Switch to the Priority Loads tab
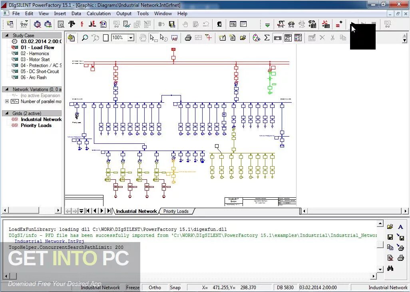Screen dimensions: 410x292 coord(176,211)
